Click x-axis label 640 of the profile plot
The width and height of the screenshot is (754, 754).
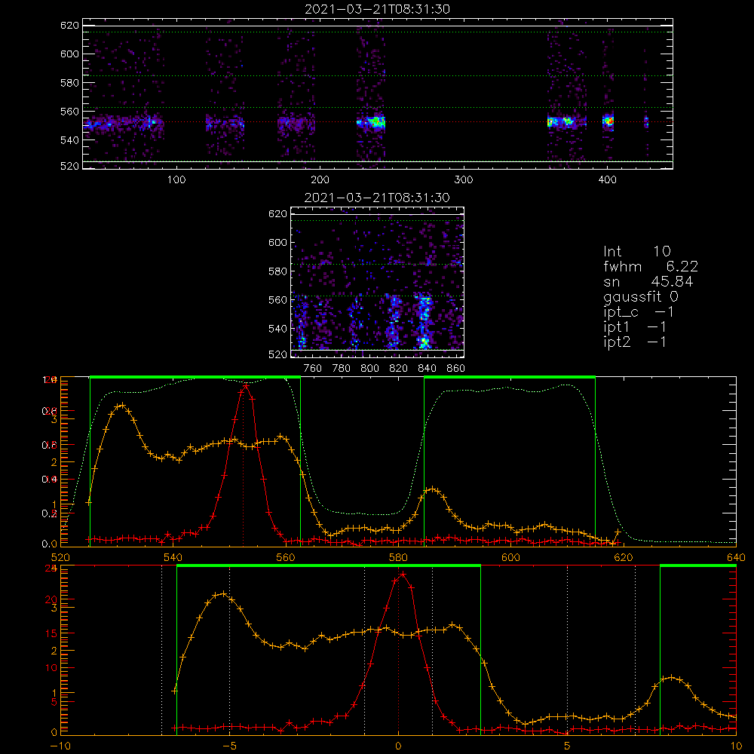click(736, 557)
